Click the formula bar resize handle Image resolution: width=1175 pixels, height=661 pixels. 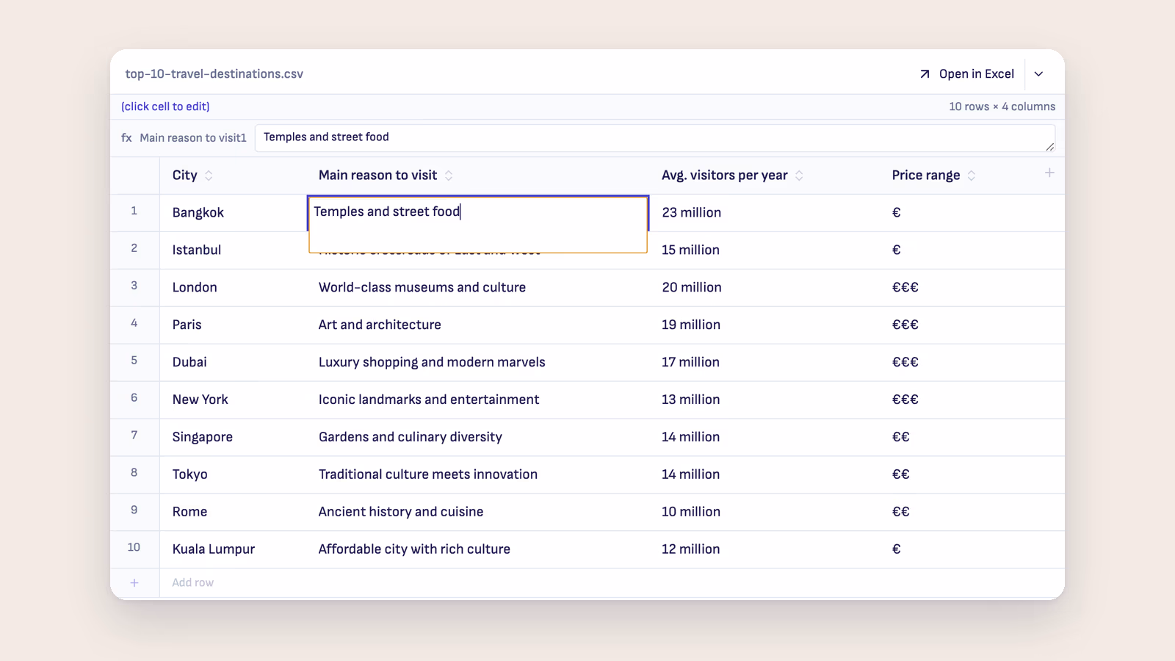tap(1050, 147)
